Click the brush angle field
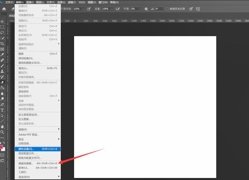 tap(159, 9)
